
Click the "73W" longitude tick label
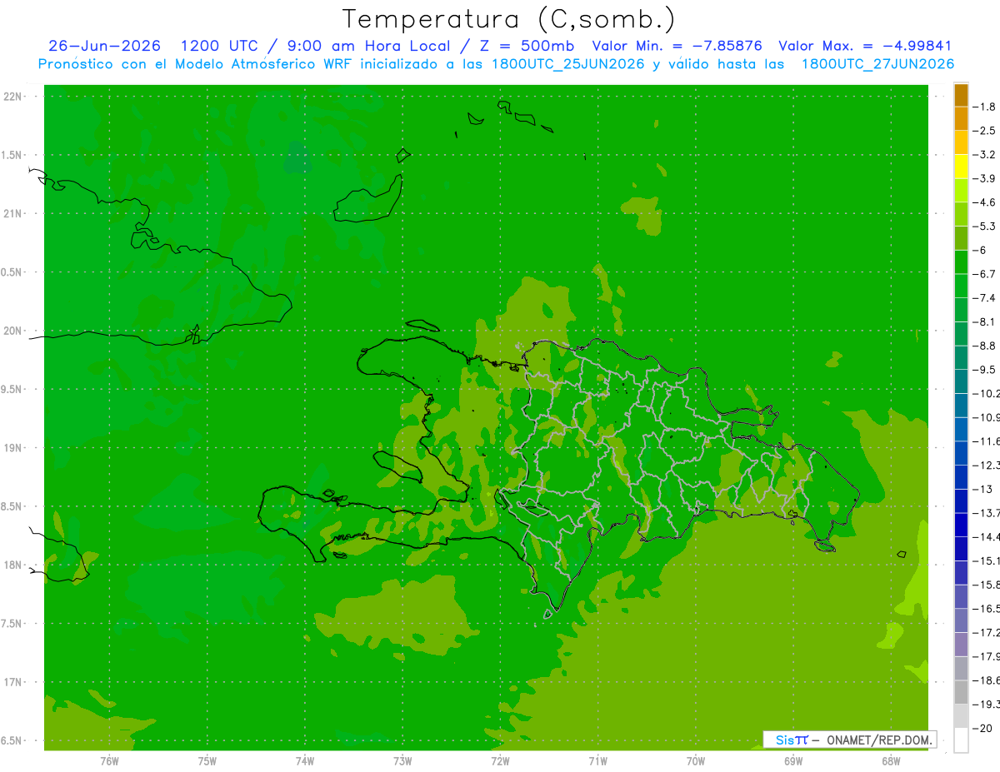click(x=402, y=761)
